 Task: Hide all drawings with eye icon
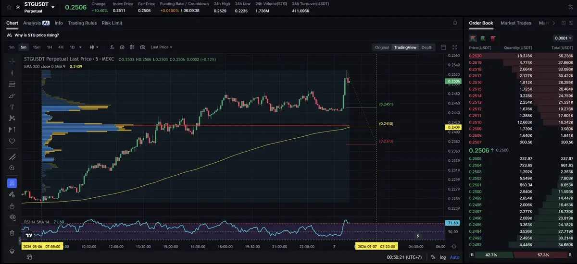pos(12,217)
